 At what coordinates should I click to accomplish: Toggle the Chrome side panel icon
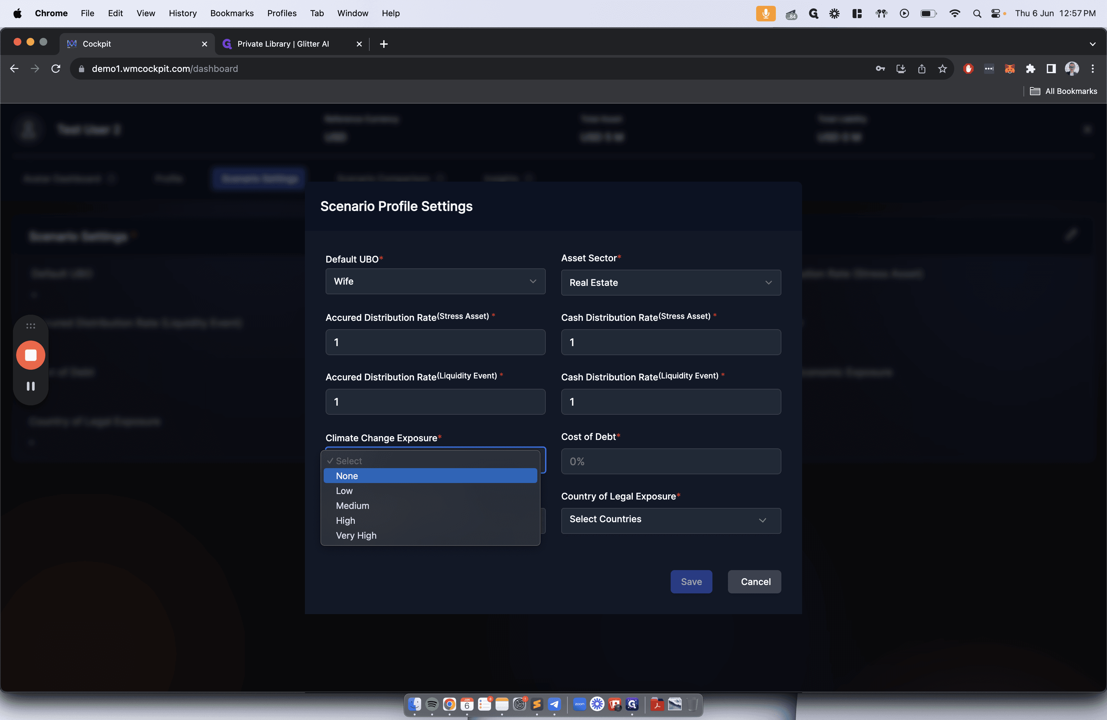click(1051, 69)
